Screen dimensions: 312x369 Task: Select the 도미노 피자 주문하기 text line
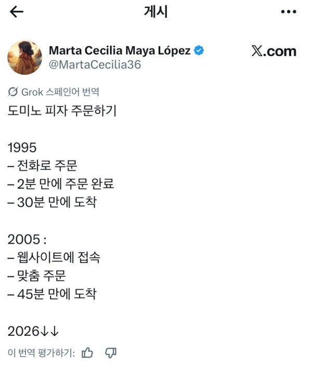pyautogui.click(x=62, y=110)
